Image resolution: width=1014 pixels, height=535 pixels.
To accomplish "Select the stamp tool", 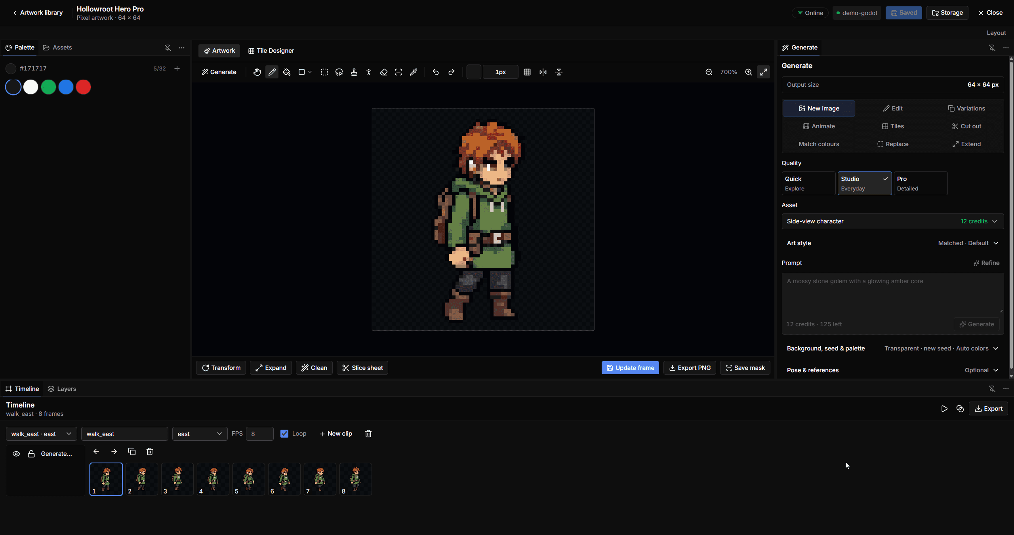I will click(x=354, y=72).
